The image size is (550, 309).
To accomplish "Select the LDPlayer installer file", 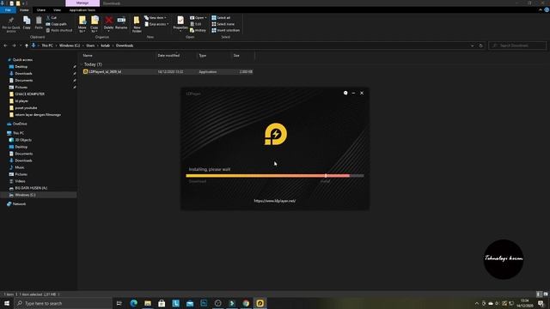I will click(x=168, y=71).
